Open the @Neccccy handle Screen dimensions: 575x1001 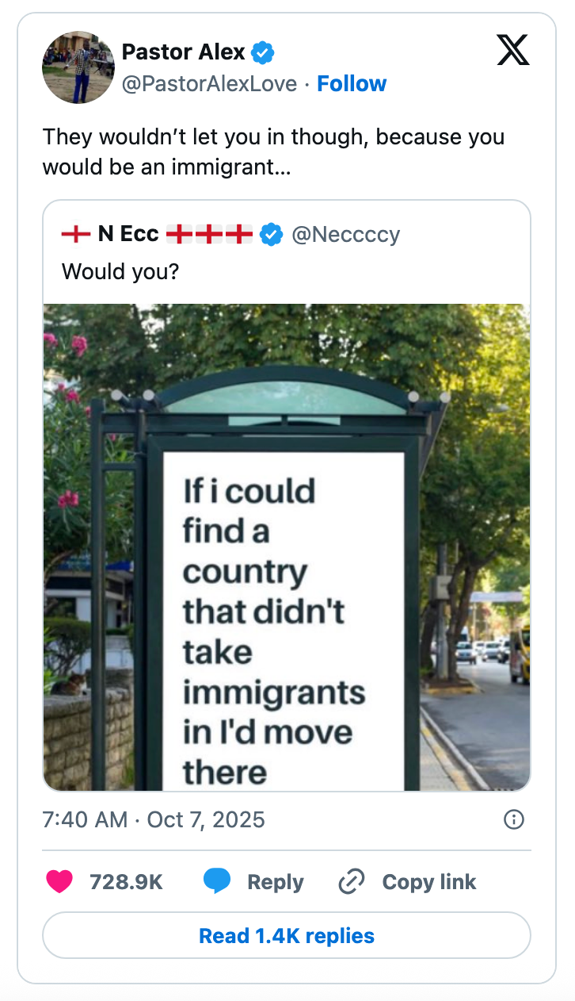coord(346,234)
